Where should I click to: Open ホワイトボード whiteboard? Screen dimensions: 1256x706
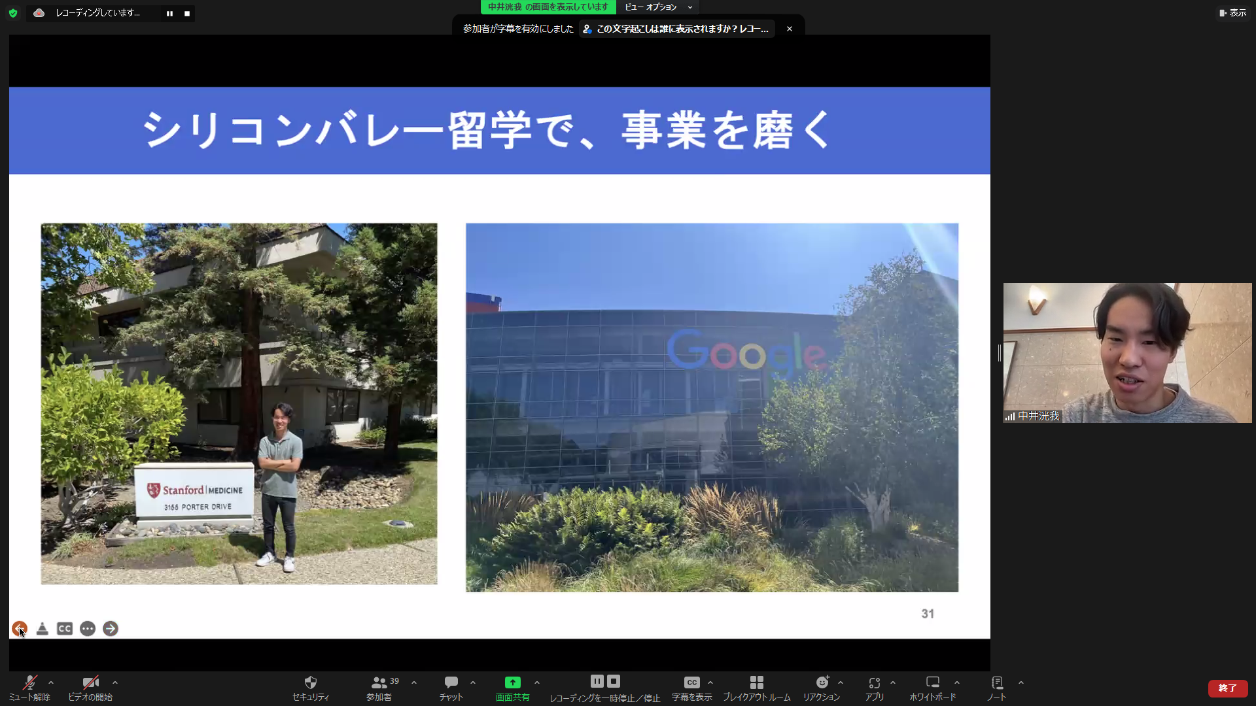coord(933,688)
